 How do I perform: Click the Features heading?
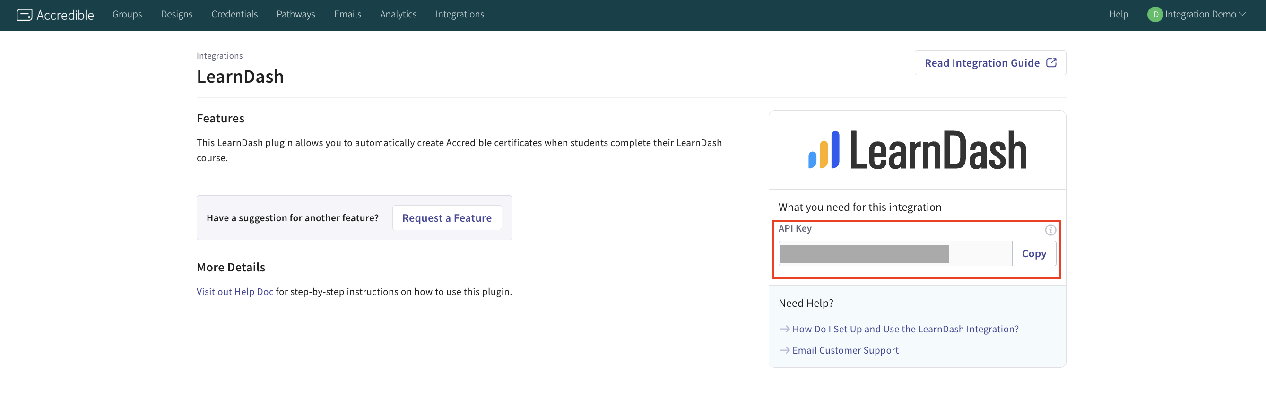pos(221,118)
